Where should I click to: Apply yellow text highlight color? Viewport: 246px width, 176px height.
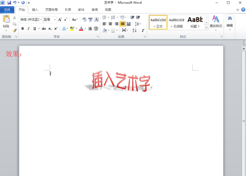(x=72, y=29)
